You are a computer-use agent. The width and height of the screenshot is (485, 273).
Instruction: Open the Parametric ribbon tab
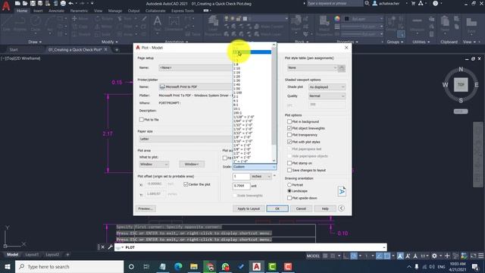79,11
